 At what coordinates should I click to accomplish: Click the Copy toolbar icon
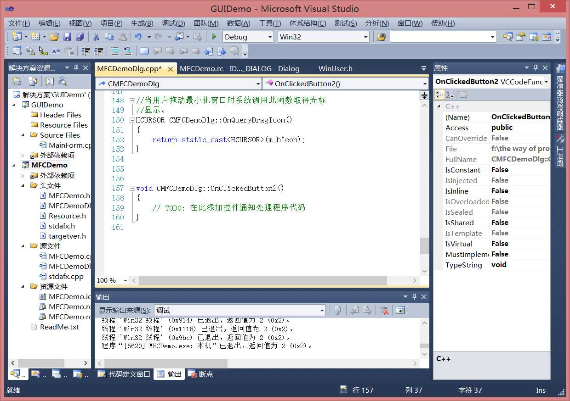[x=109, y=37]
